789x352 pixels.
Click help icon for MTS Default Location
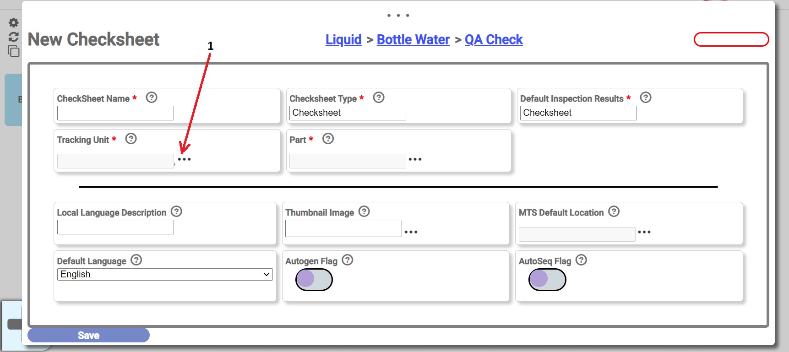[x=614, y=211]
